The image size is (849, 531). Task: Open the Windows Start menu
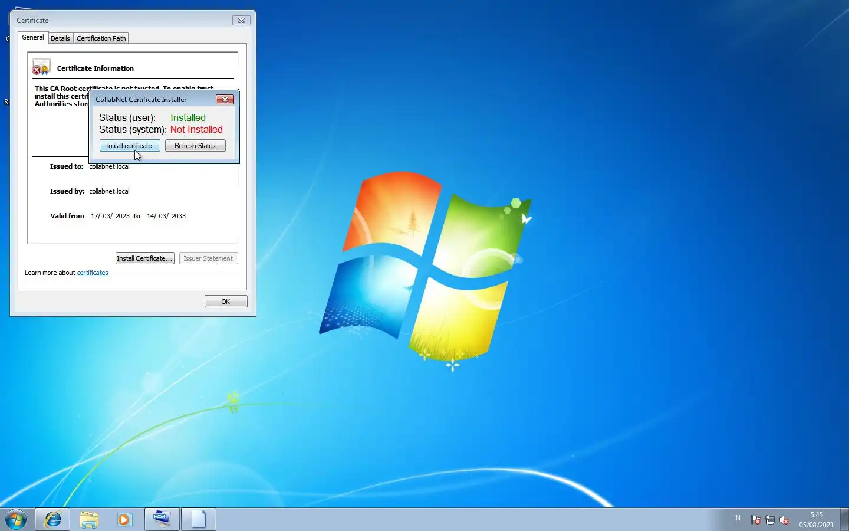16,520
